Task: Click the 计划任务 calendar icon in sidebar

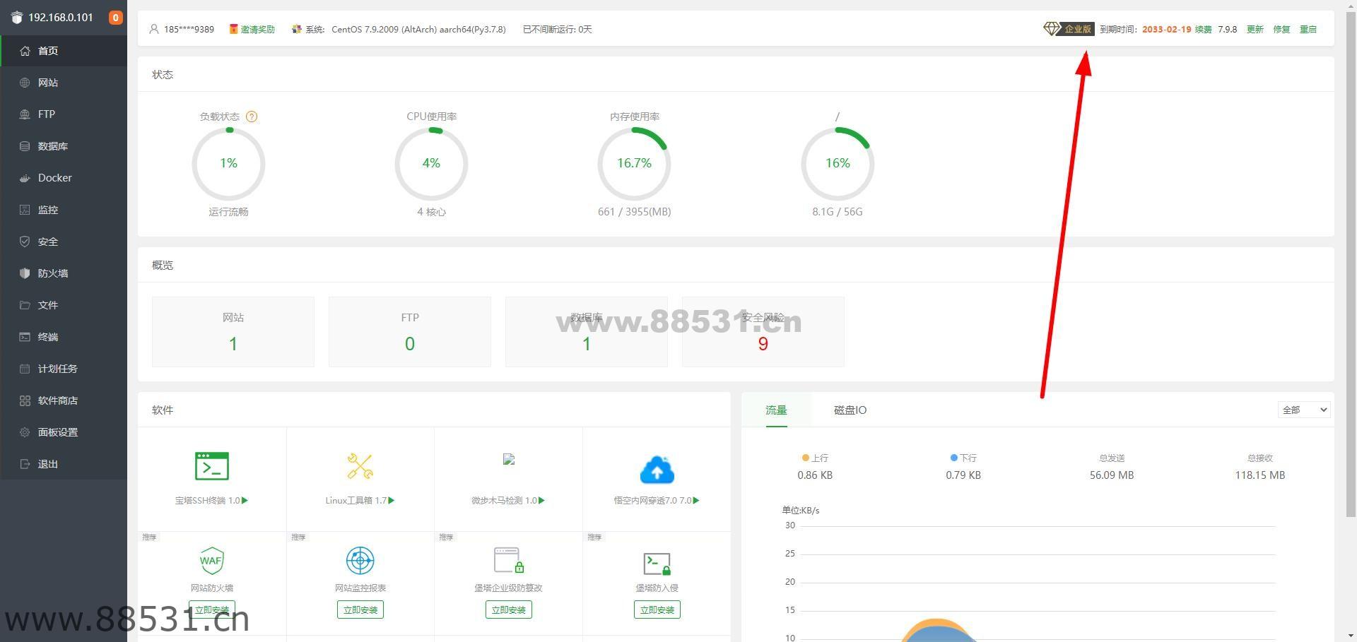Action: click(x=25, y=369)
